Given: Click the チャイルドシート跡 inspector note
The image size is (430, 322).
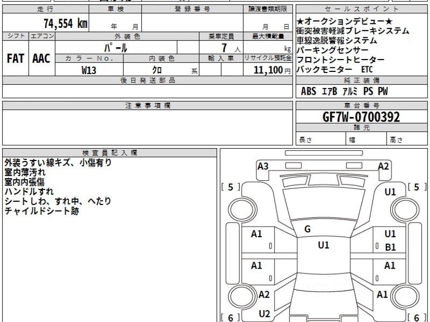Looking at the screenshot, I should (x=42, y=211).
